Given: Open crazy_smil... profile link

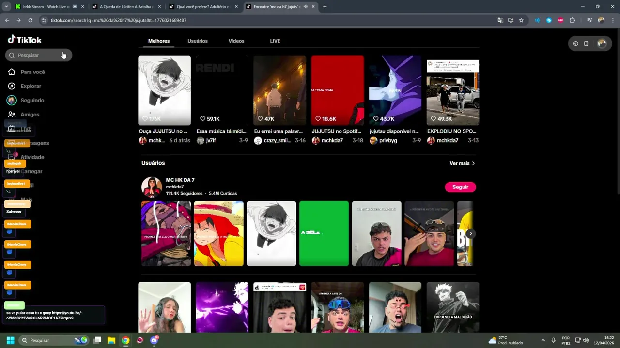Looking at the screenshot, I should 277,140.
